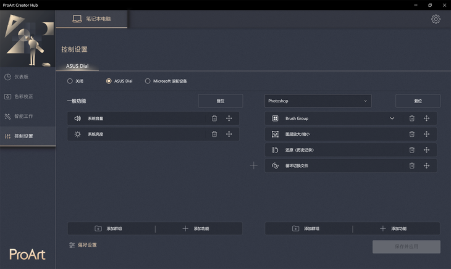Click the plus icon between the panels
The width and height of the screenshot is (451, 269).
coord(253,165)
